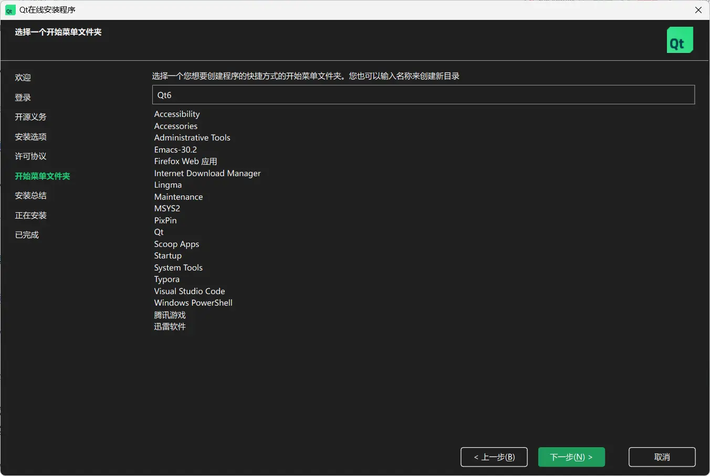Click the Qt installer title bar icon
710x476 pixels.
pyautogui.click(x=10, y=10)
